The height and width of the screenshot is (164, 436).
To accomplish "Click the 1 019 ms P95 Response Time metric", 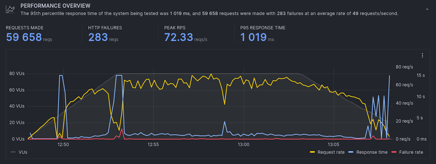I will [253, 37].
